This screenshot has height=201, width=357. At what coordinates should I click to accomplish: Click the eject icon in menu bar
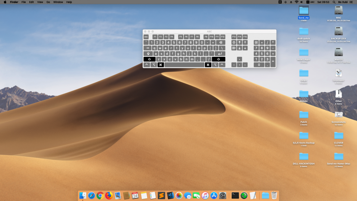point(291,2)
